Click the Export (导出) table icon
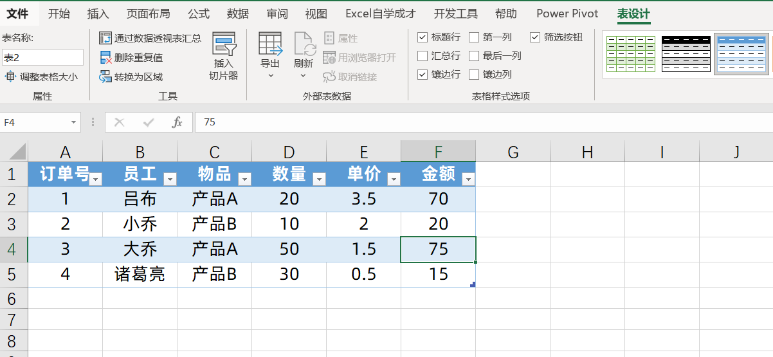Screen dimensions: 773x357 click(270, 44)
